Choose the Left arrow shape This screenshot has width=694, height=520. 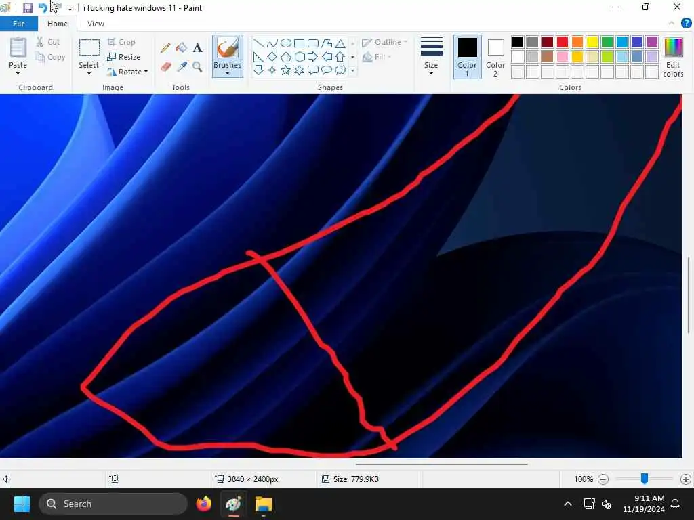(327, 57)
